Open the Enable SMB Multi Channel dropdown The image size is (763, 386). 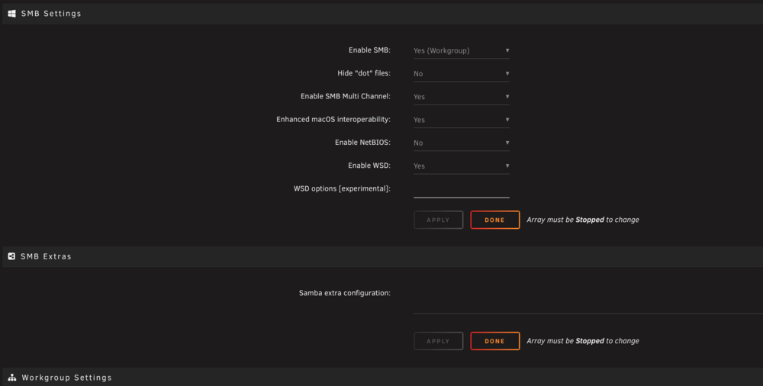[x=462, y=96]
